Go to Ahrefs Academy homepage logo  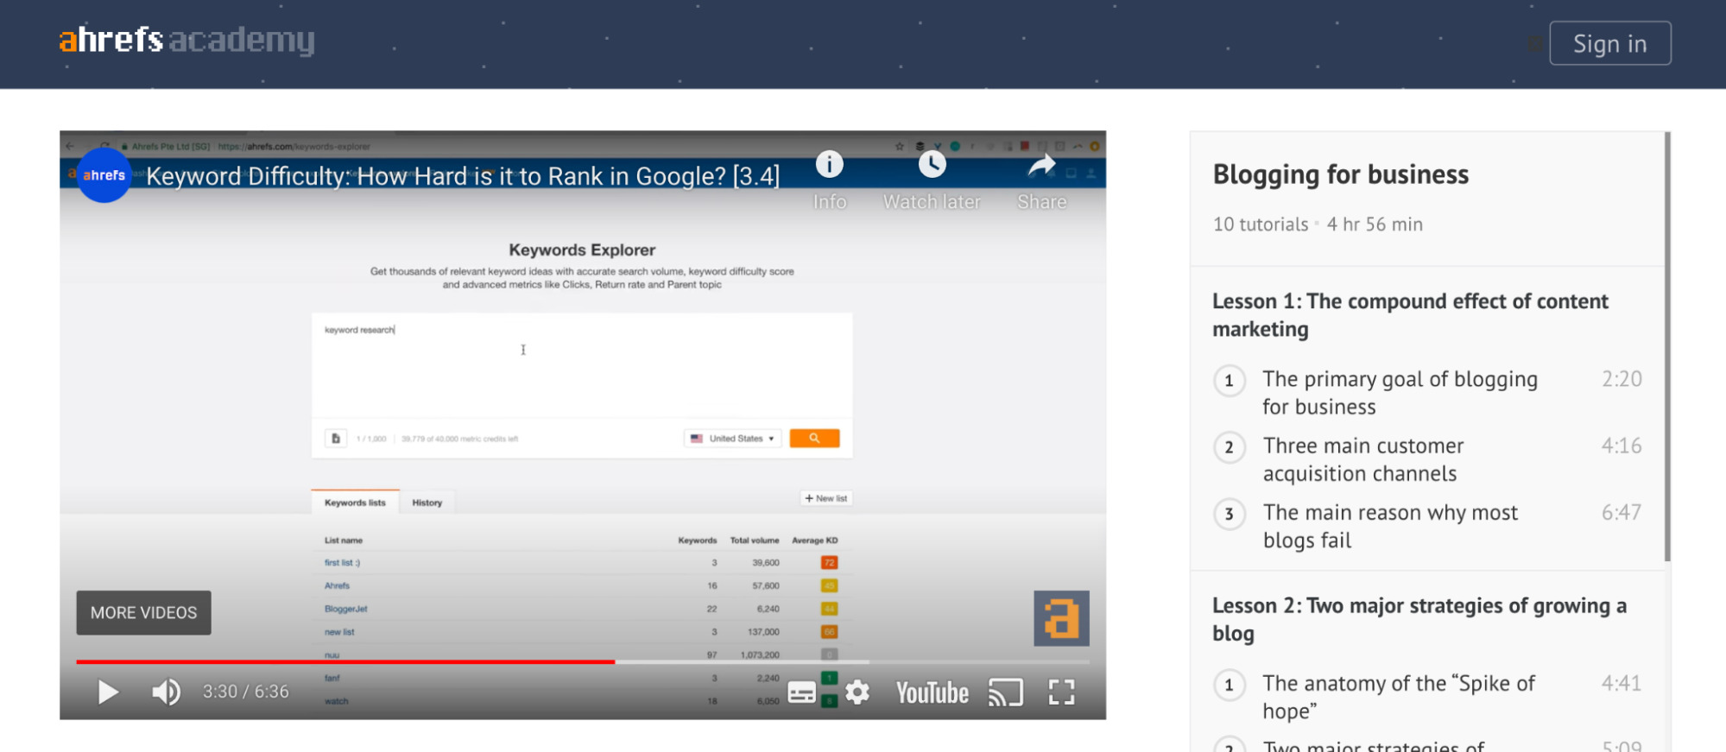pyautogui.click(x=187, y=40)
